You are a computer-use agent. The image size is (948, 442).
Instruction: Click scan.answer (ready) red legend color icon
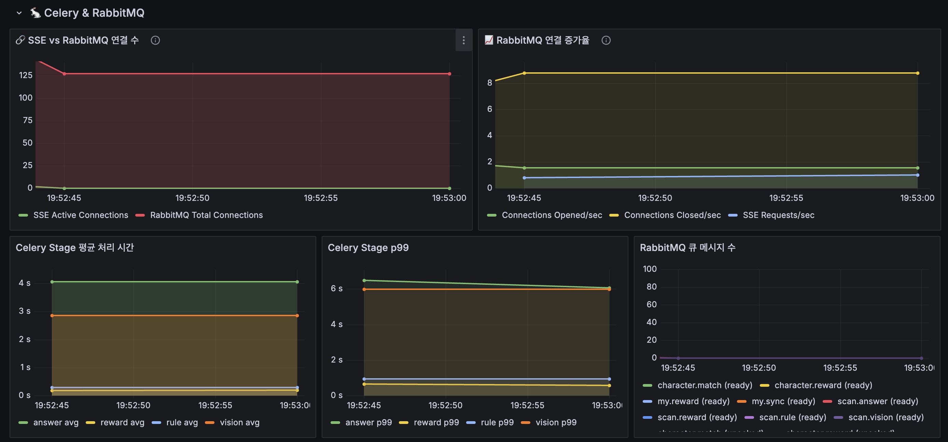click(x=827, y=401)
